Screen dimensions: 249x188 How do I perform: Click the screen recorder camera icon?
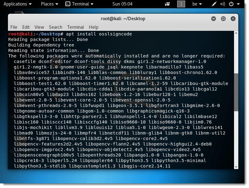pyautogui.click(x=167, y=4)
